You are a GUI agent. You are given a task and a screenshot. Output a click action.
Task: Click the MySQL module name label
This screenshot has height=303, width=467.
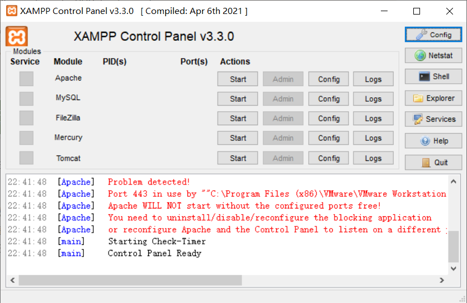pos(68,98)
